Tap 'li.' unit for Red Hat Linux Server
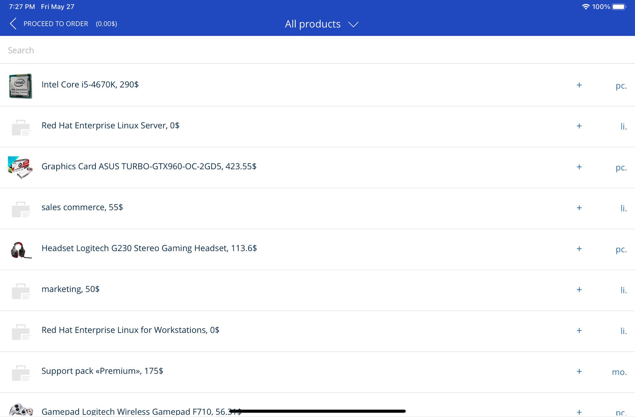Viewport: 635px width, 417px height. click(624, 126)
